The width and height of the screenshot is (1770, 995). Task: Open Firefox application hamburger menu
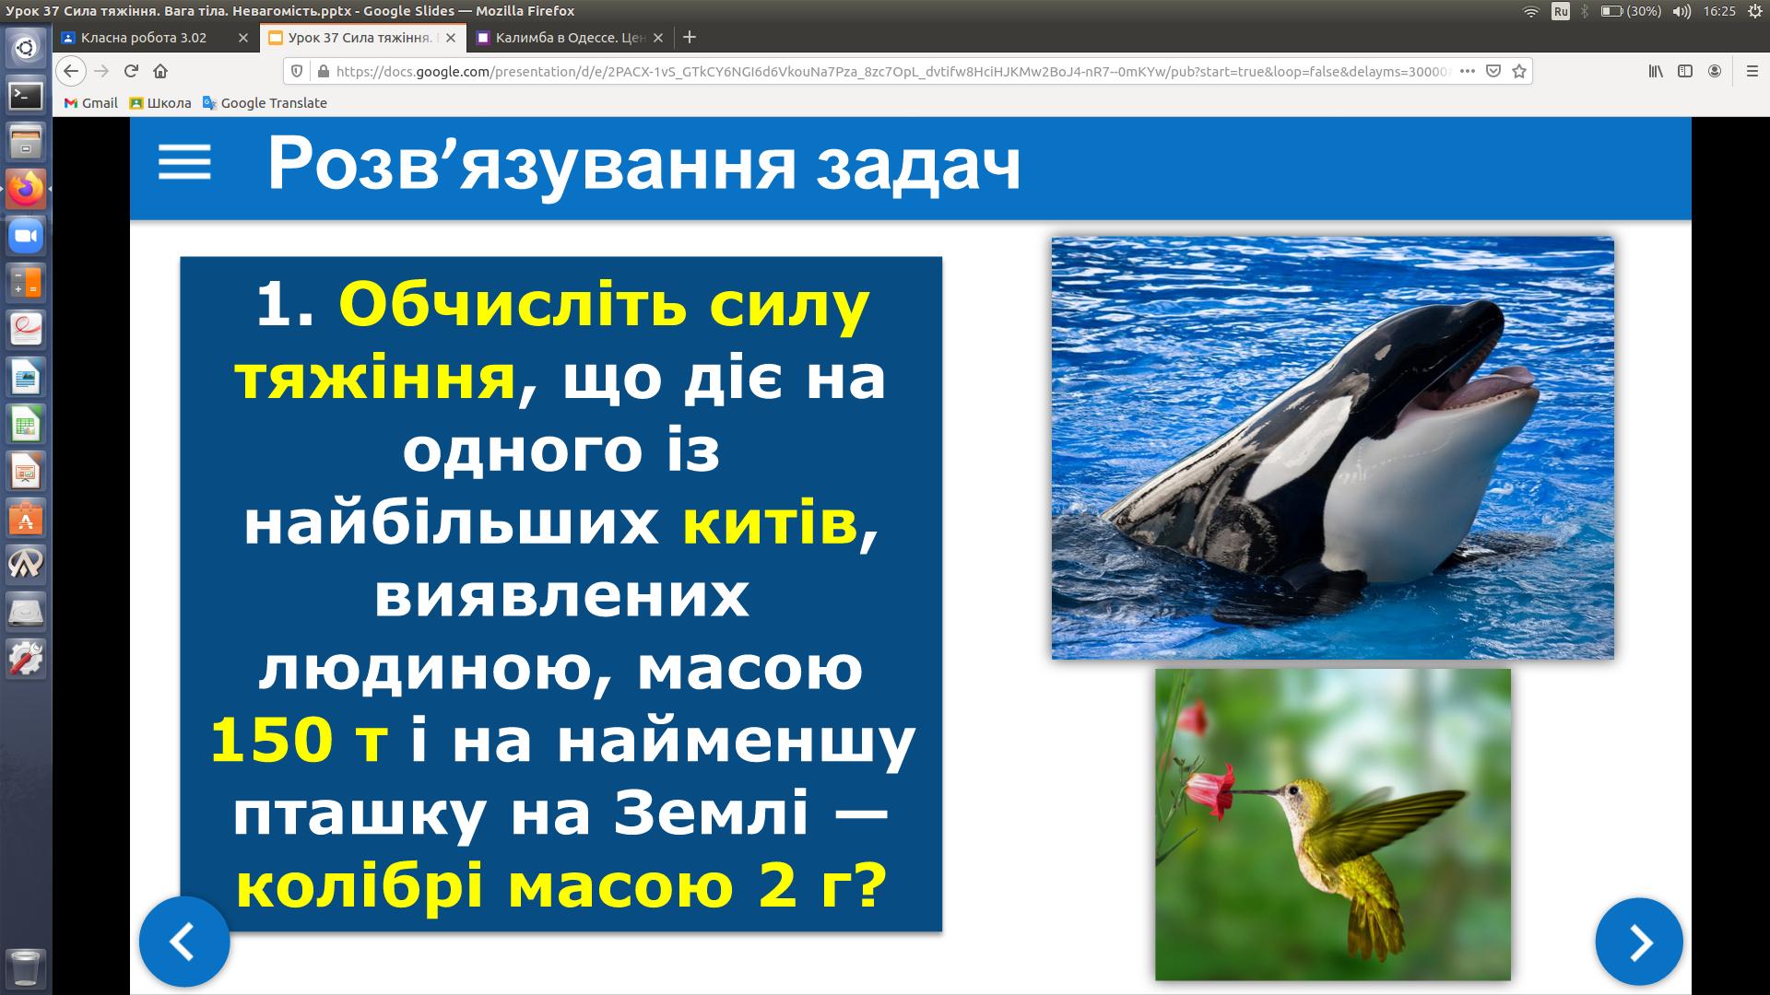tap(1752, 71)
